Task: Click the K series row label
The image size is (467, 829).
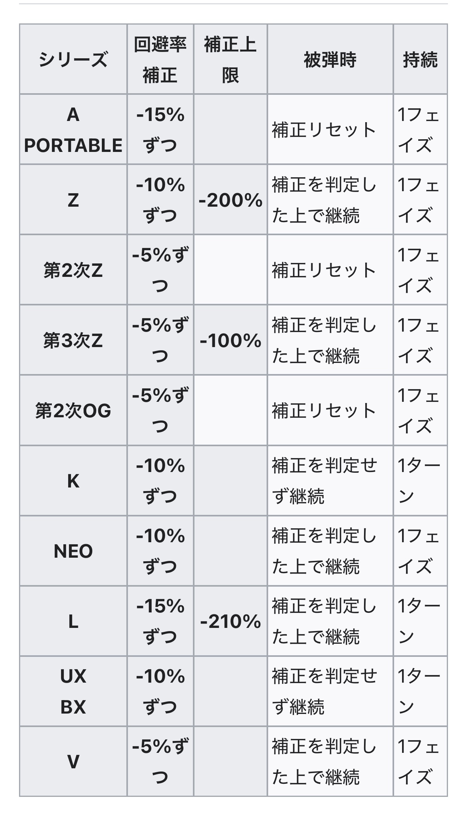Action: point(73,481)
